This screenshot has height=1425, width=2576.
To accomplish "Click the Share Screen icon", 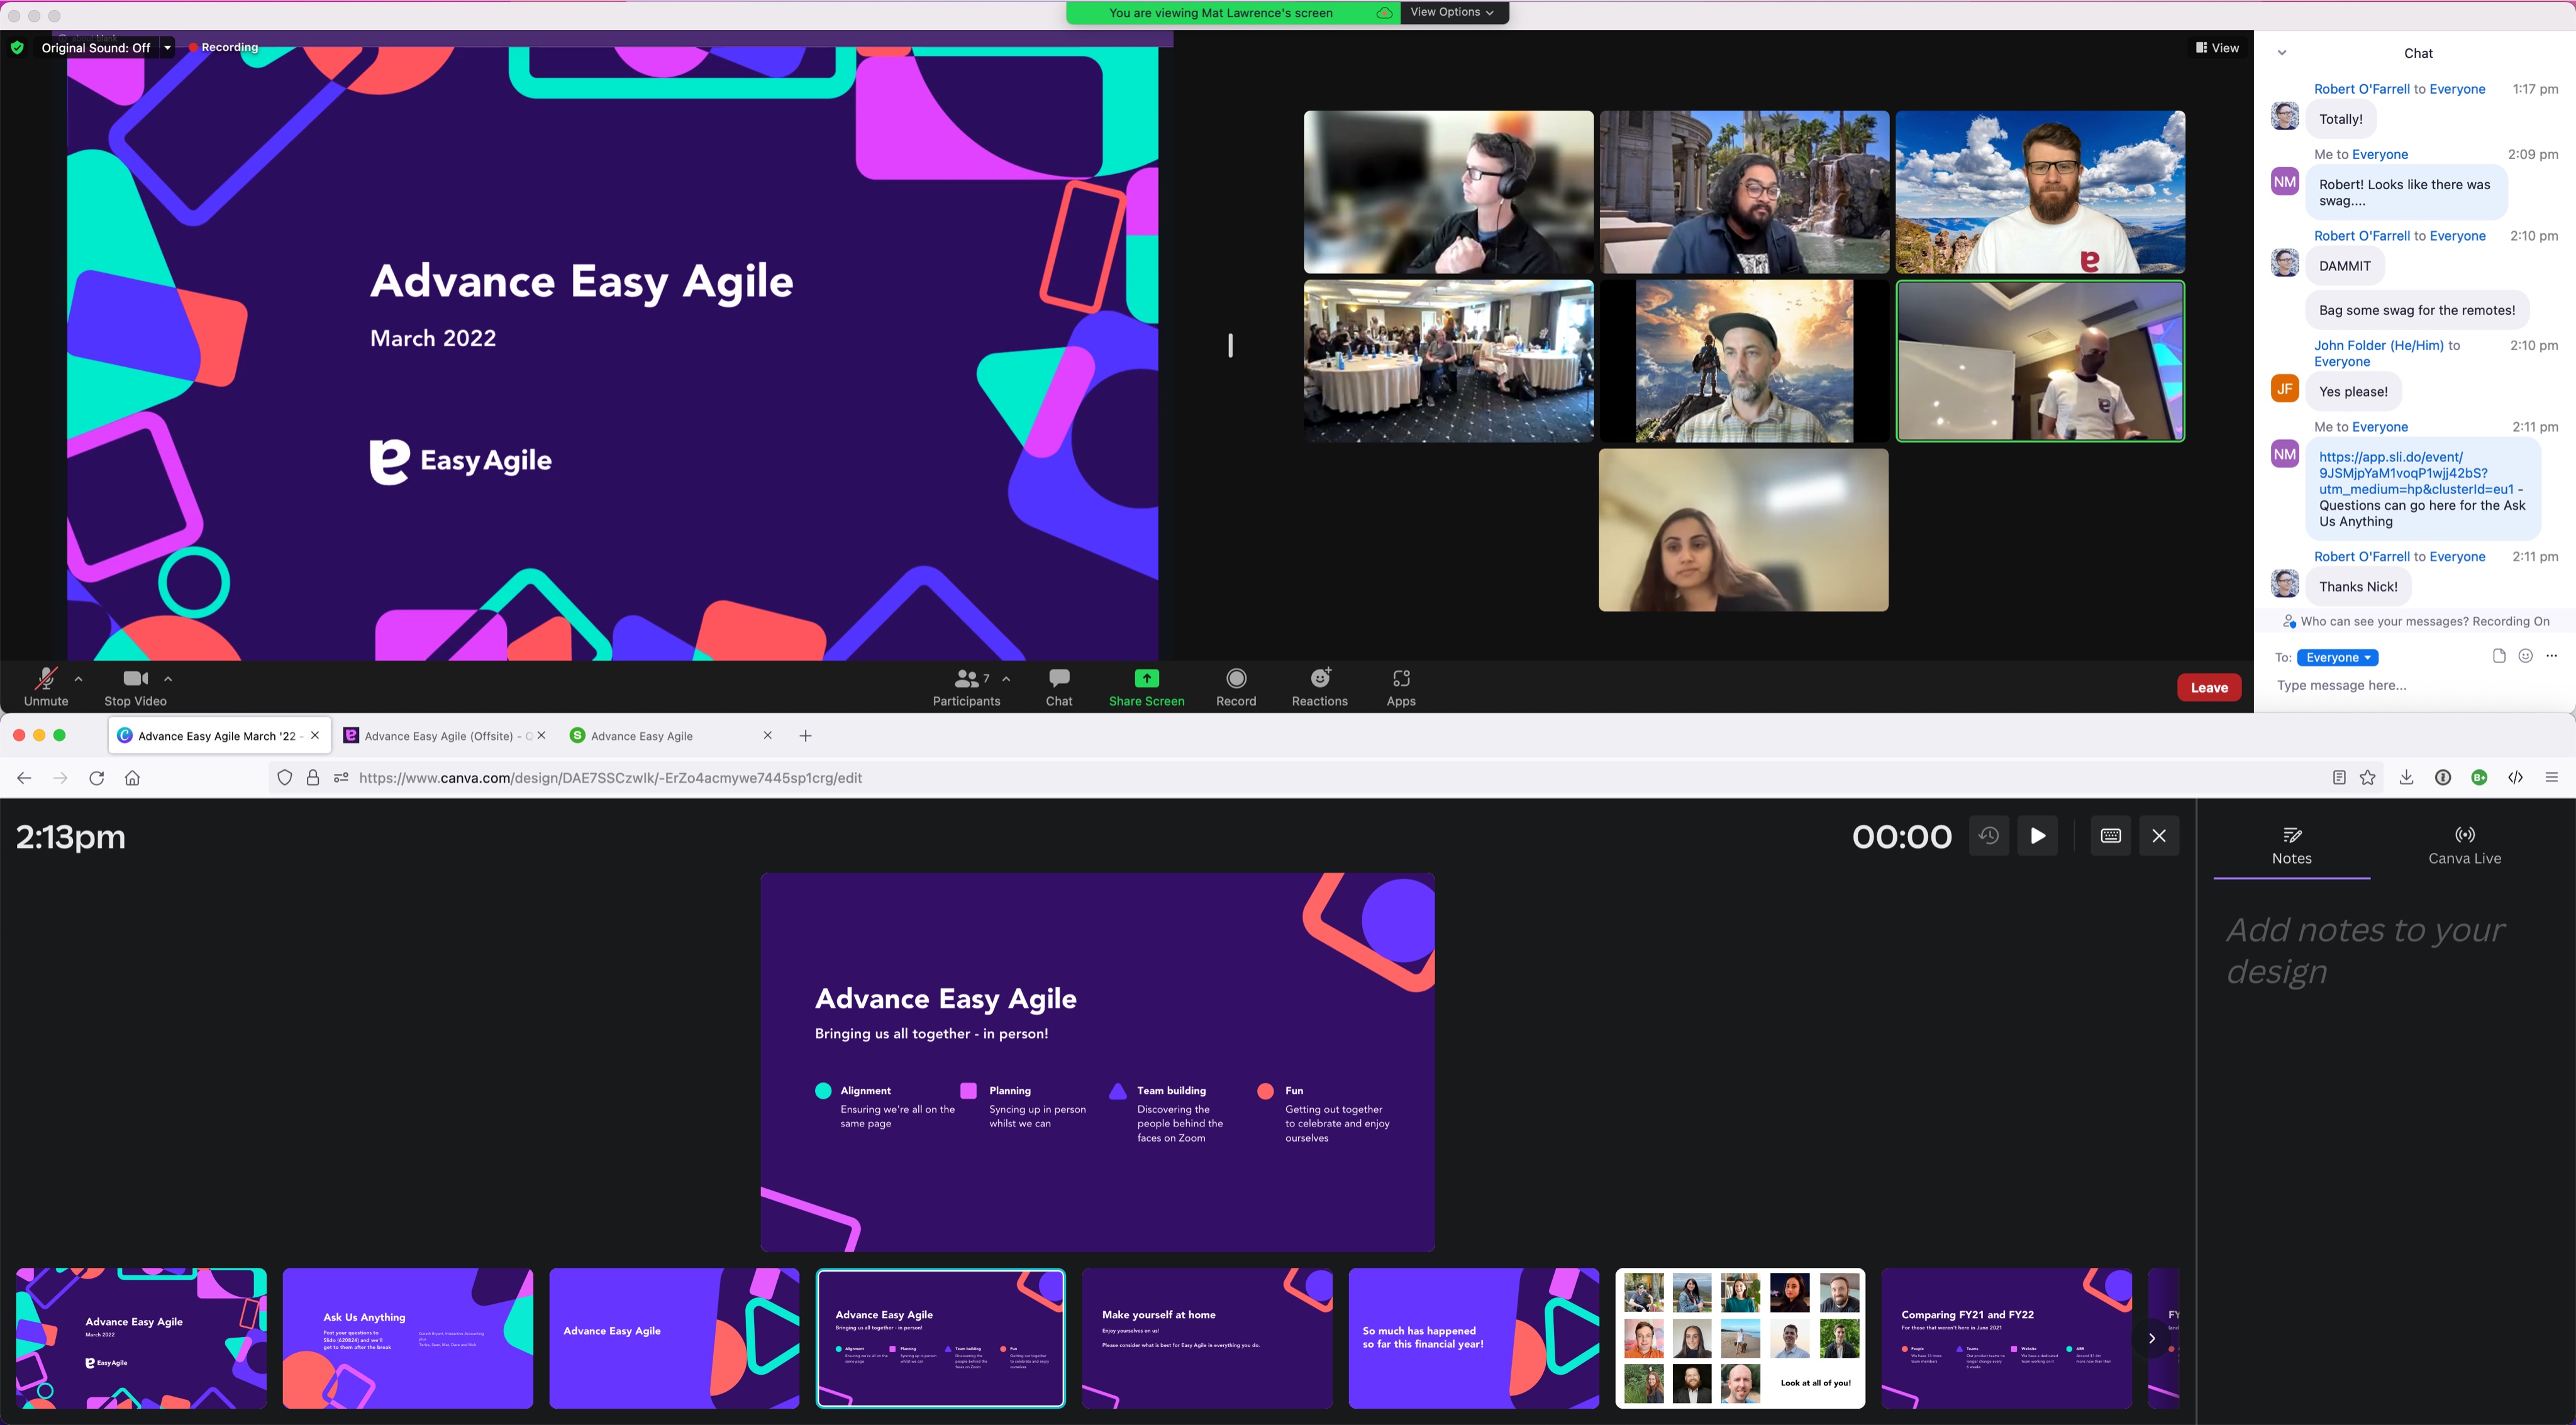I will pyautogui.click(x=1146, y=678).
